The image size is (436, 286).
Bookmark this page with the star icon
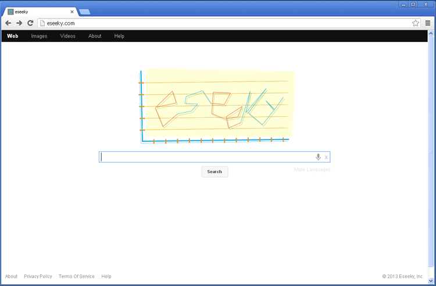coord(416,23)
